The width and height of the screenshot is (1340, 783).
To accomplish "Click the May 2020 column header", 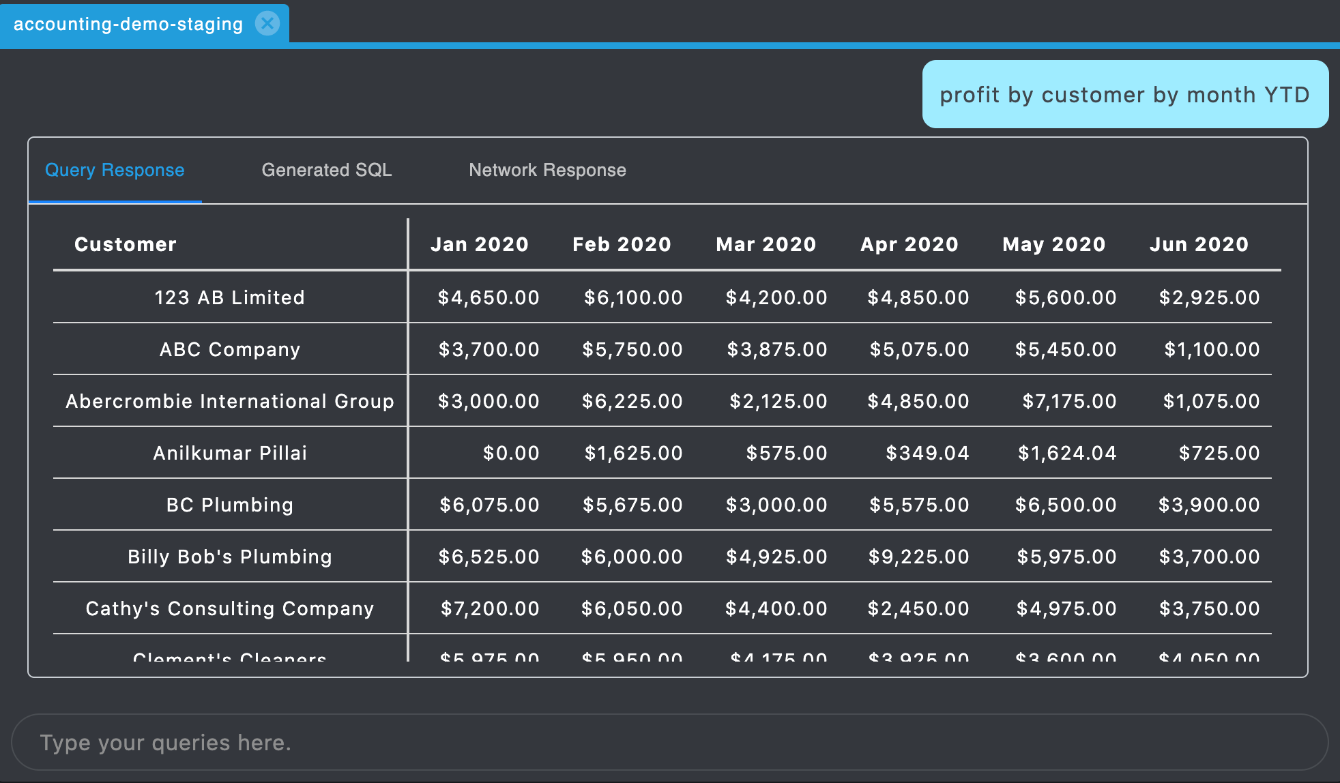I will click(x=1053, y=244).
